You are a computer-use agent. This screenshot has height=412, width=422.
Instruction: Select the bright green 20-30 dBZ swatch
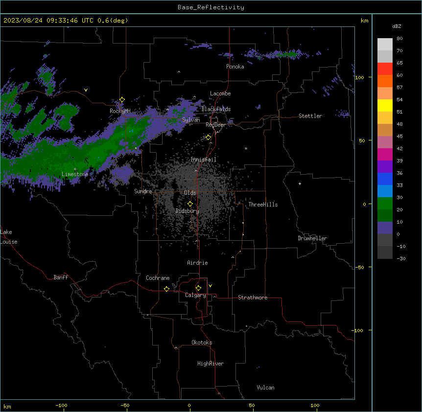pos(385,204)
